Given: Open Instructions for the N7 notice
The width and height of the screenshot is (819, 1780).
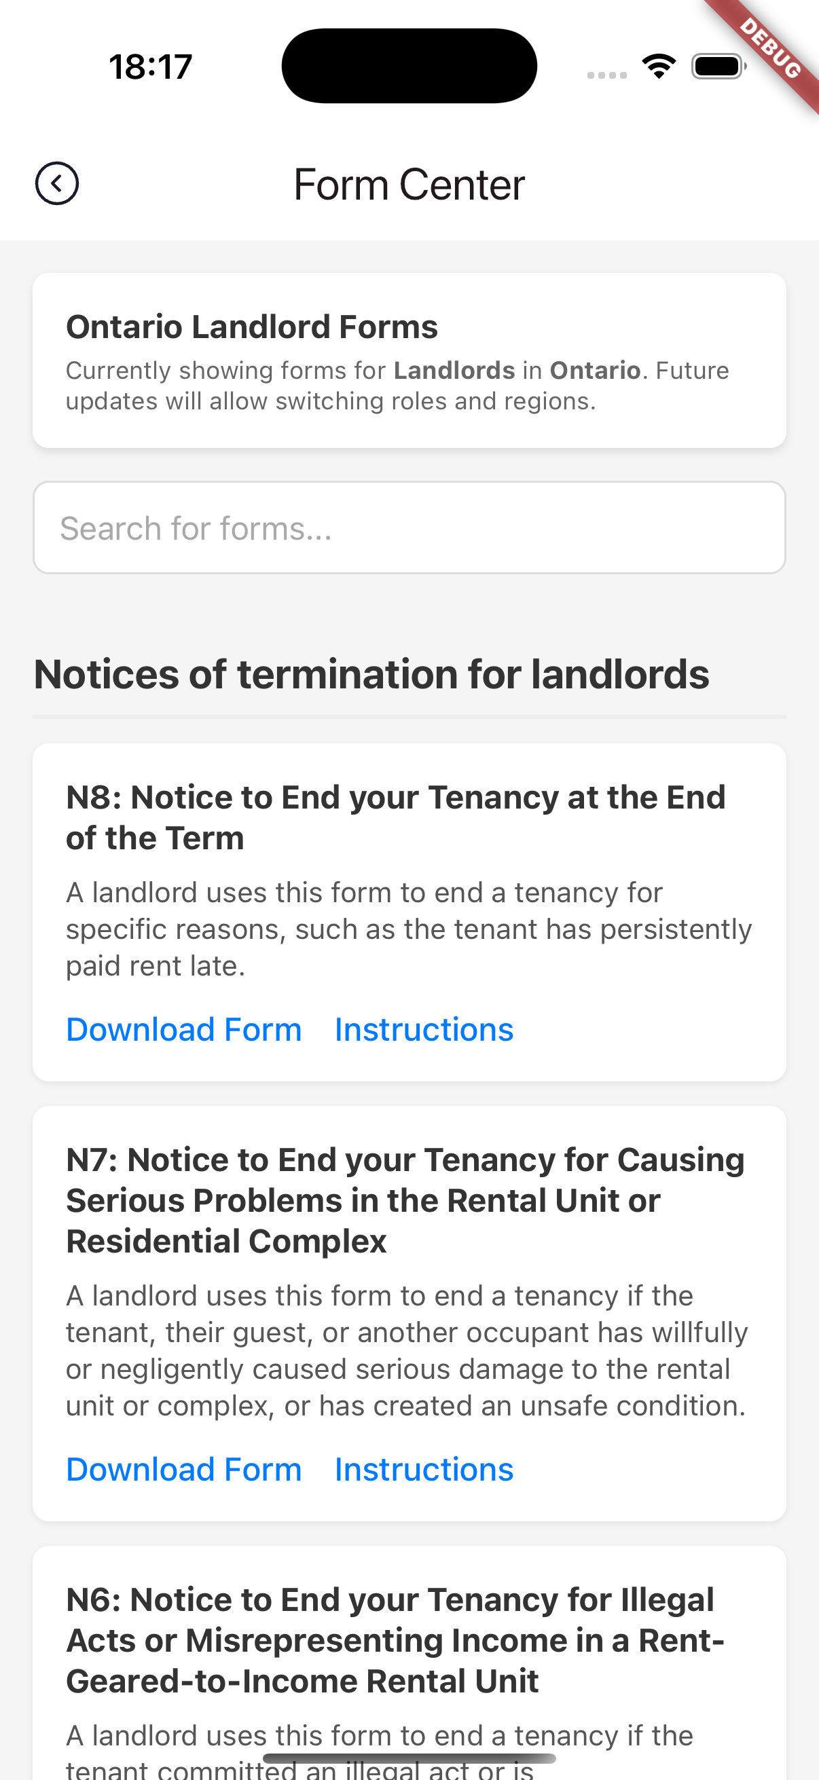Looking at the screenshot, I should click(x=424, y=1469).
